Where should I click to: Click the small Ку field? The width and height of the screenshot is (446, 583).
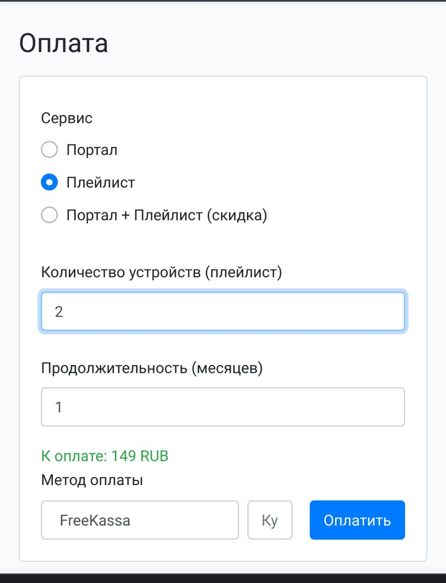pos(270,520)
